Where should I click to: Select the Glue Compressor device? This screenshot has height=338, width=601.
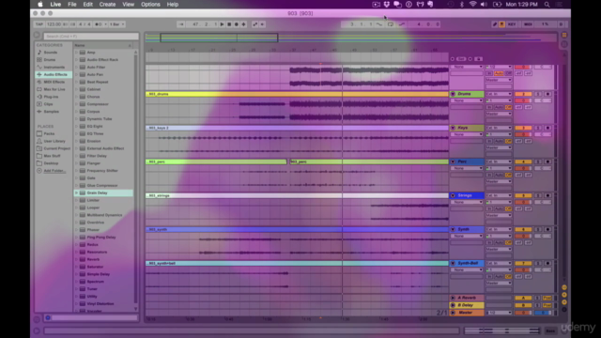[102, 186]
